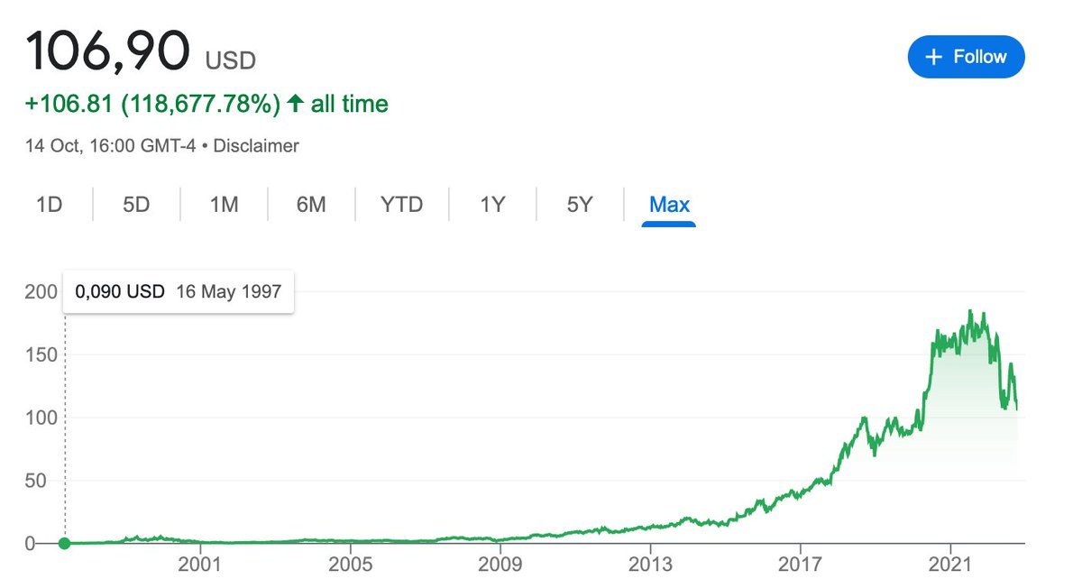Click the plus icon on Follow
Screen dimensions: 1082x588
[935, 57]
